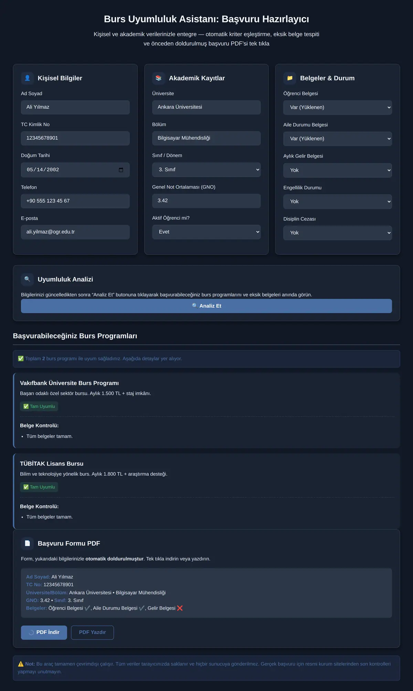Click the TC No line in PDF preview
Viewport: 413px width, 691px height.
tap(50, 585)
